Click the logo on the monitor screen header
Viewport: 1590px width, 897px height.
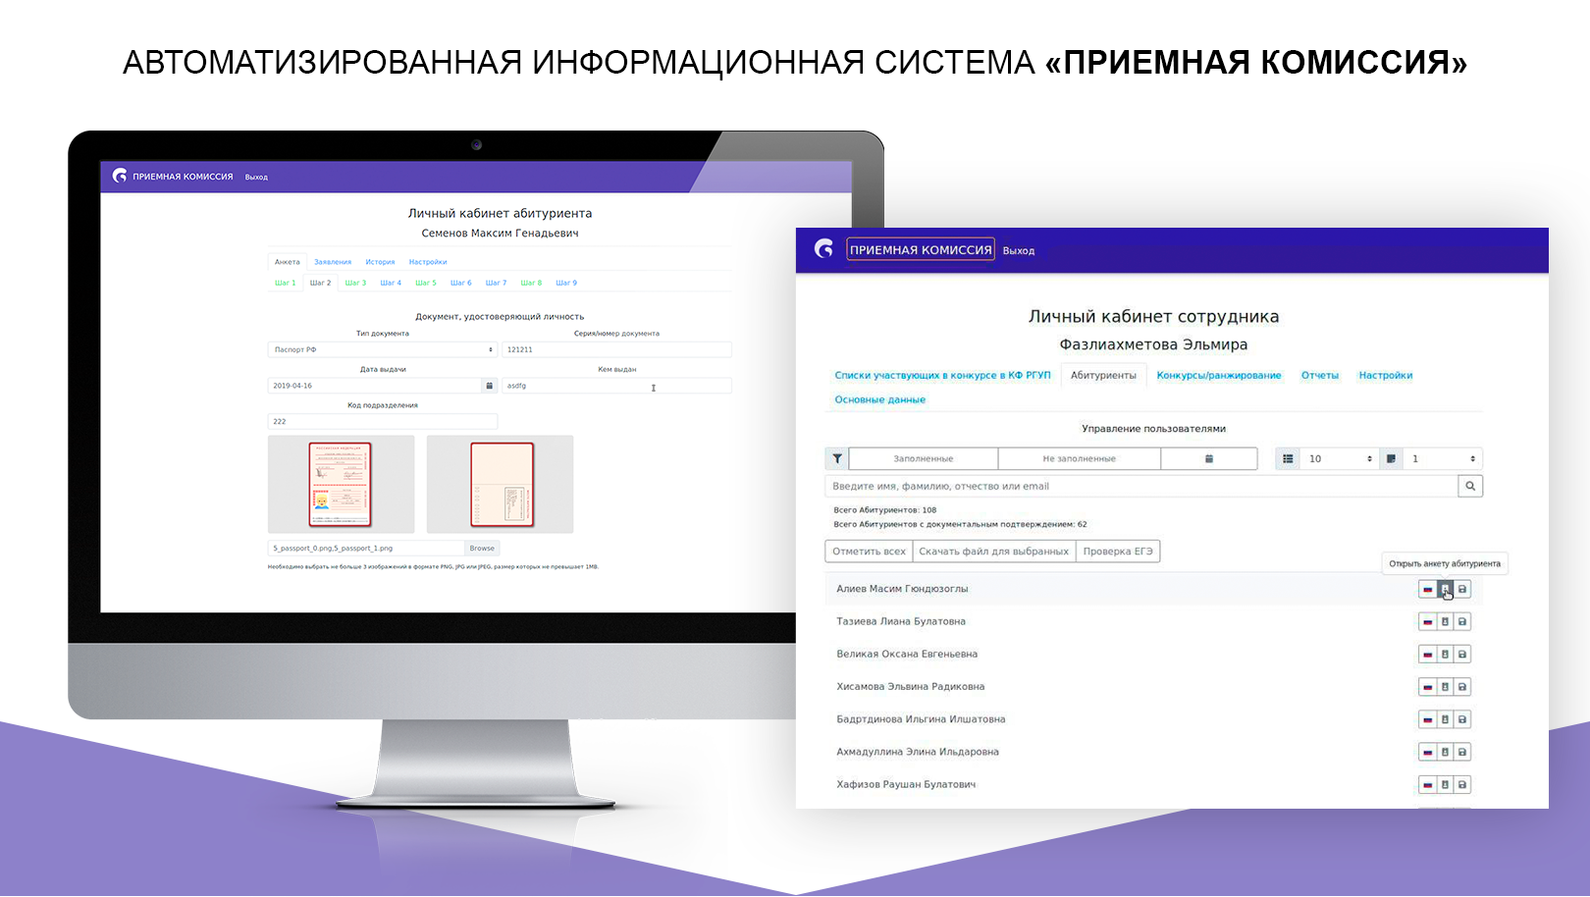click(120, 176)
